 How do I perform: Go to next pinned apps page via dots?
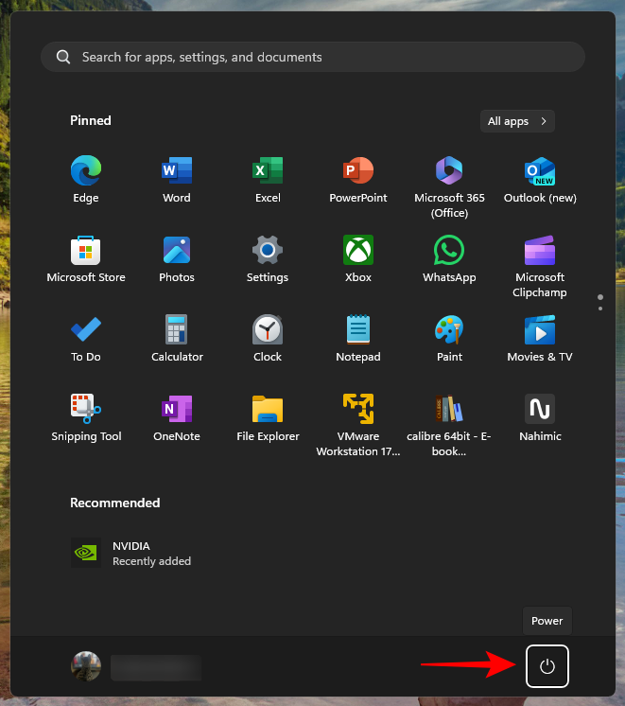tap(600, 308)
